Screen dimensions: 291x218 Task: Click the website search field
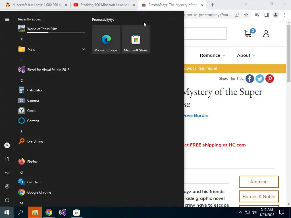click(x=205, y=33)
